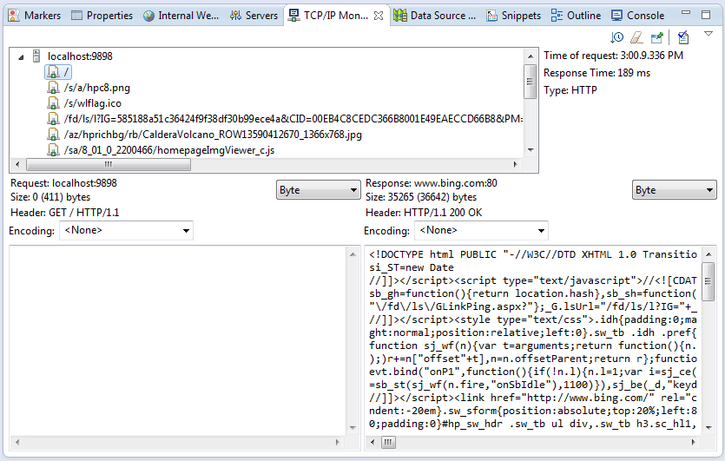Select the /fd/ls/l?IG=585188a5 request
The image size is (725, 461).
coord(293,119)
